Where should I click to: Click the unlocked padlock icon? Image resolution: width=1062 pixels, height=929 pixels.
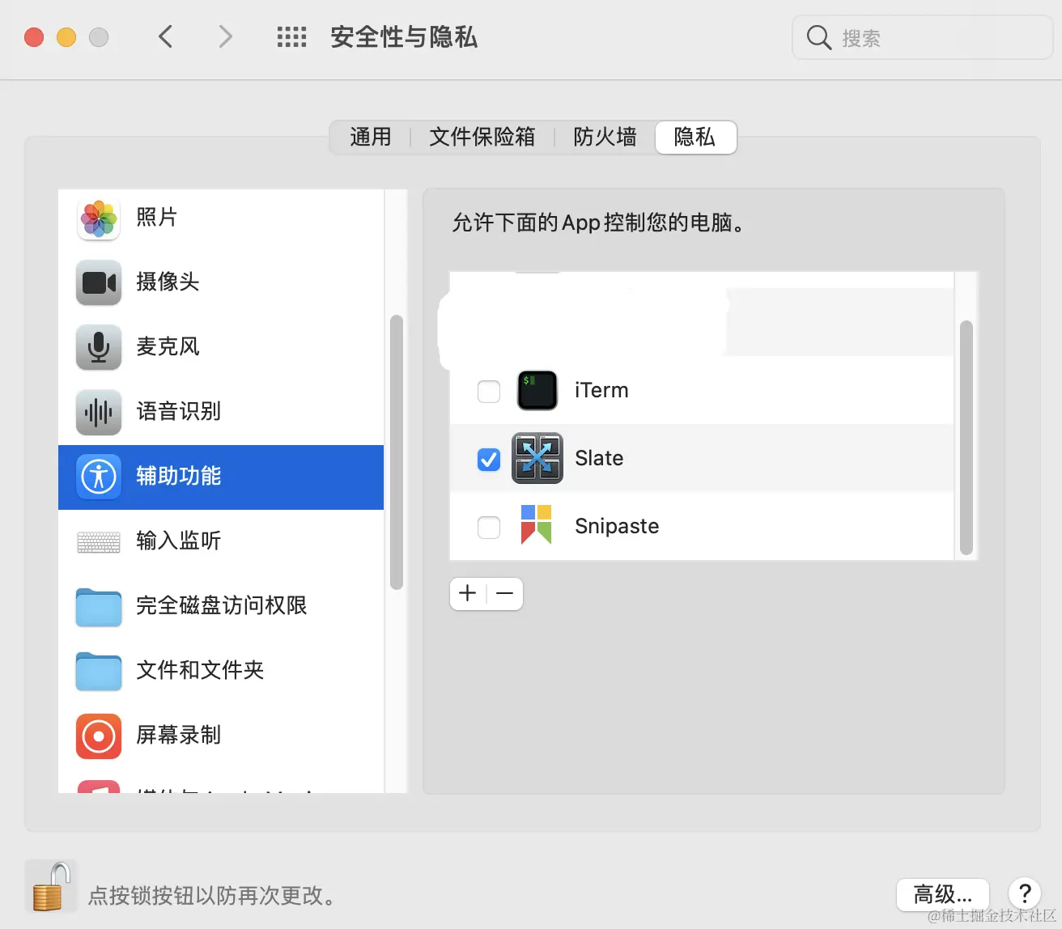tap(52, 887)
